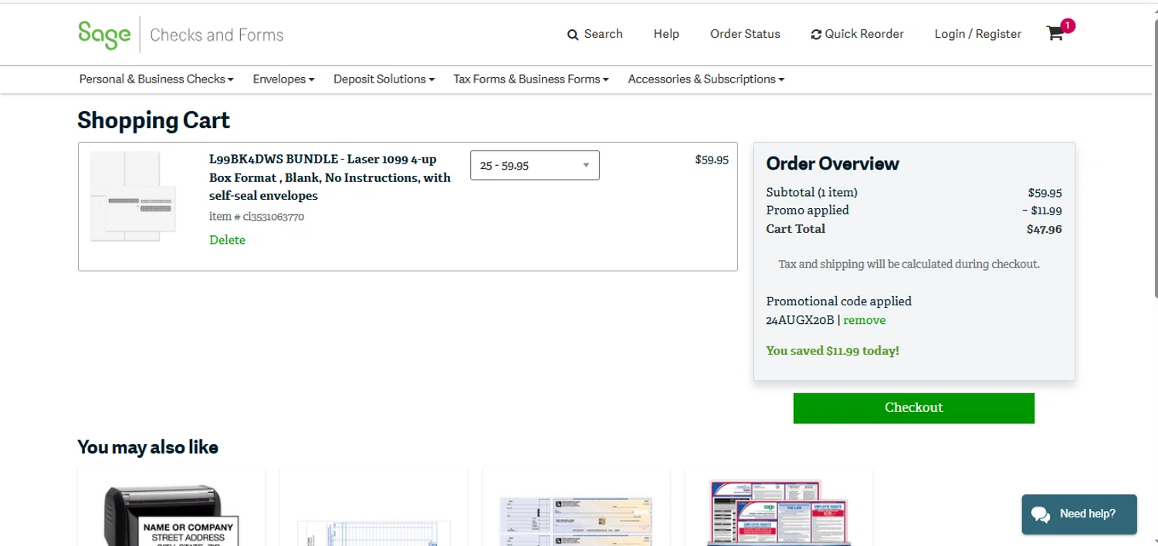The height and width of the screenshot is (546, 1158).
Task: Click the Need help chat bubble icon
Action: [x=1041, y=514]
